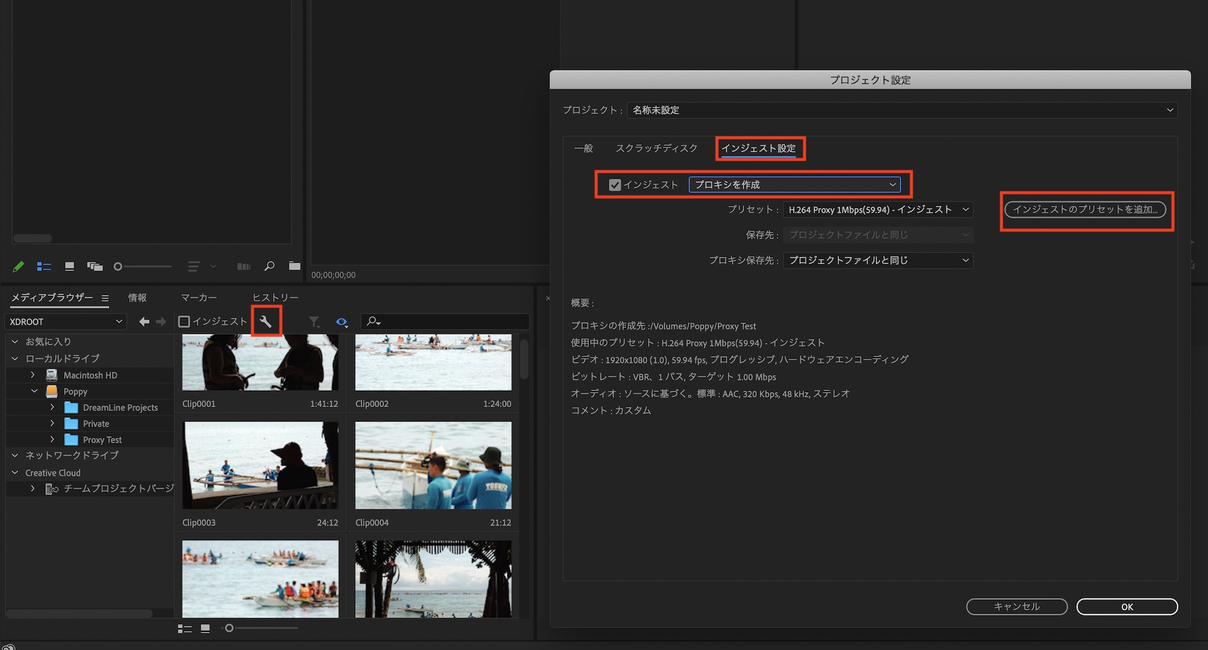Go back with the left arrow in Media Browser
Screen dimensions: 1208x650
point(144,322)
